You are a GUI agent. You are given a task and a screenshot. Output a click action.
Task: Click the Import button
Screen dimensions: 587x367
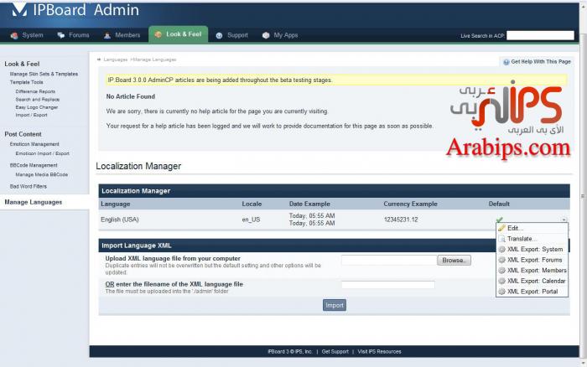334,305
